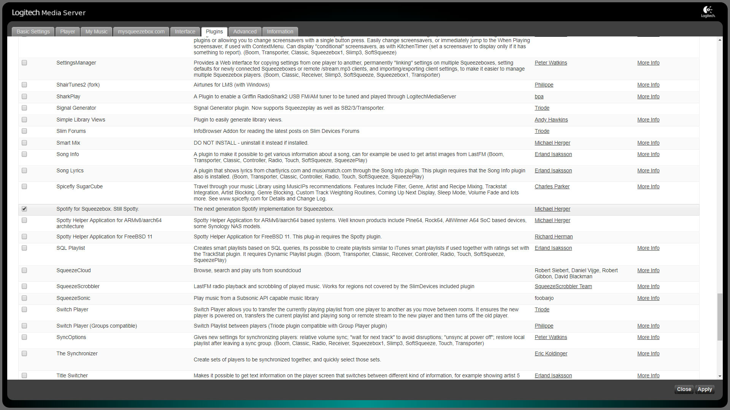The width and height of the screenshot is (730, 410).
Task: Toggle the Simple Library Views checkbox
Action: tap(24, 120)
